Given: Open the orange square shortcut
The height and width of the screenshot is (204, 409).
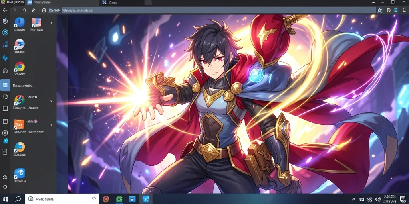Looking at the screenshot, I should [19, 124].
